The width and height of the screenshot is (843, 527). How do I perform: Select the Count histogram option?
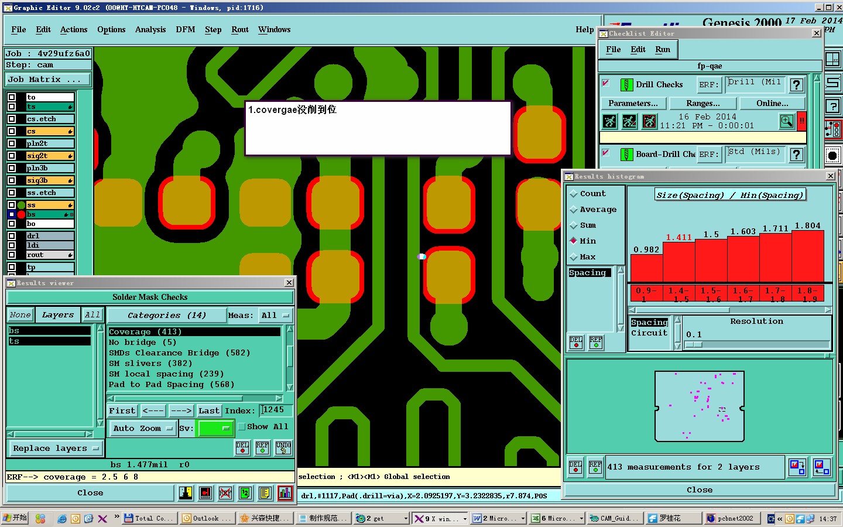click(574, 194)
